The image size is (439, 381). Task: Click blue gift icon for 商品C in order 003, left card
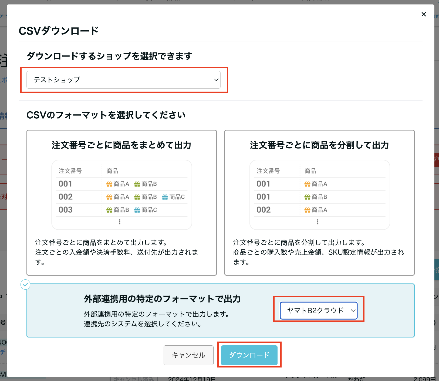pyautogui.click(x=137, y=210)
